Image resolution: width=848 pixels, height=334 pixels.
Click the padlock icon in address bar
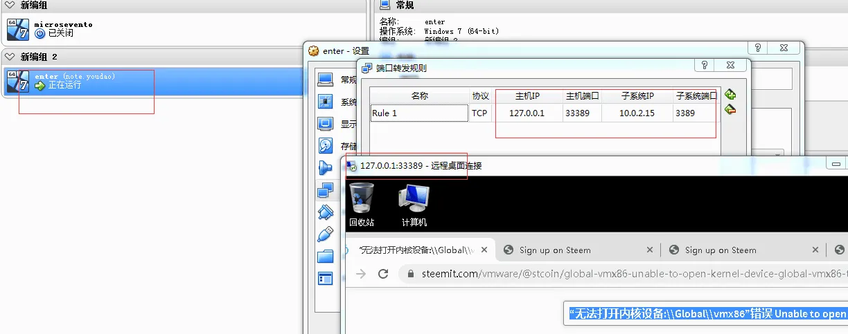[x=411, y=274]
